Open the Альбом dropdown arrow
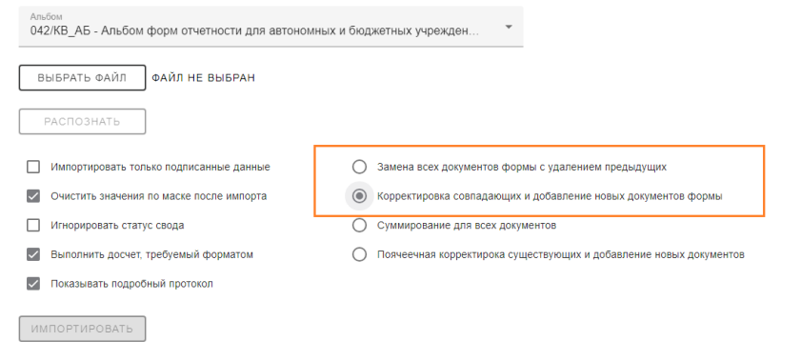Image resolution: width=801 pixels, height=361 pixels. pyautogui.click(x=509, y=27)
